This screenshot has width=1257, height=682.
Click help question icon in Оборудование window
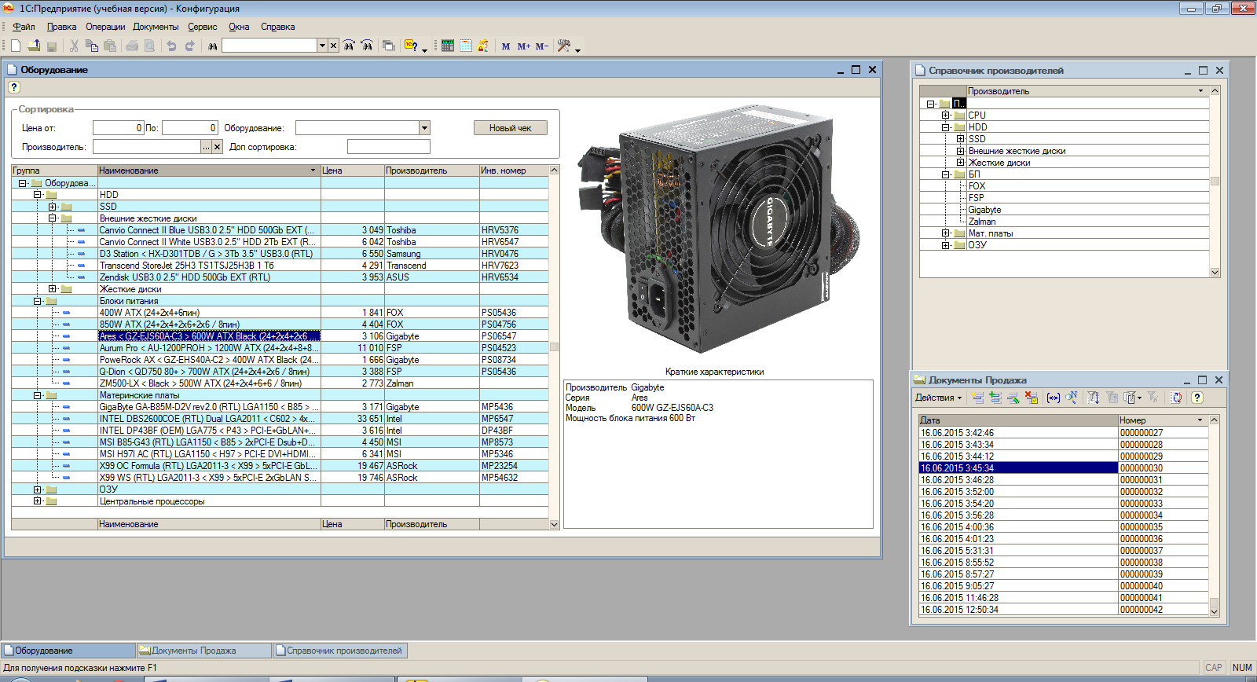tap(13, 87)
